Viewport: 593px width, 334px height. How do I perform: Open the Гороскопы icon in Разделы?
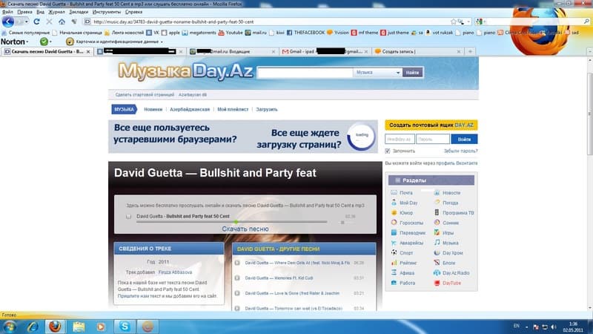tap(394, 223)
